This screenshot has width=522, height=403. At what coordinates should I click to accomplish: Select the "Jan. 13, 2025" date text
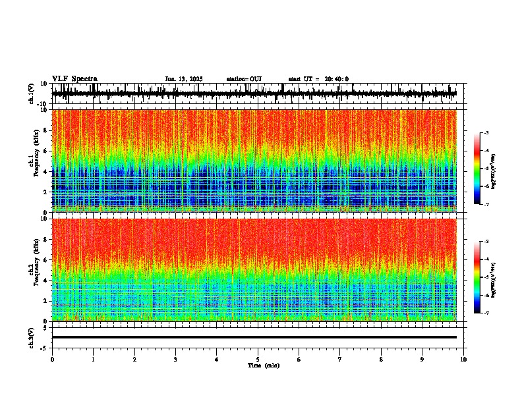click(x=184, y=79)
